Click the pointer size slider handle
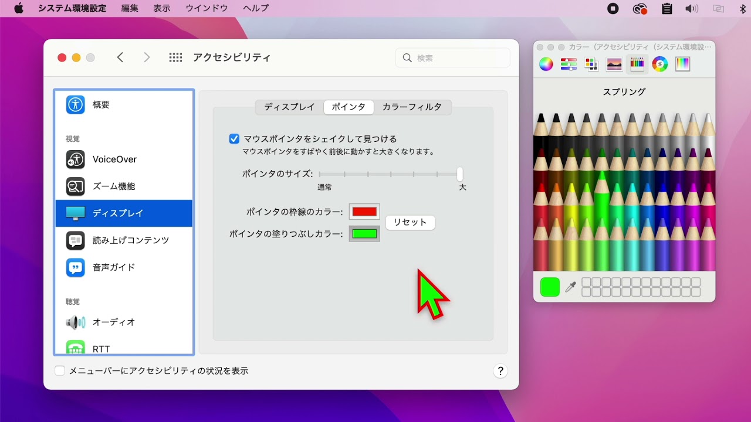Viewport: 751px width, 422px height. [460, 174]
